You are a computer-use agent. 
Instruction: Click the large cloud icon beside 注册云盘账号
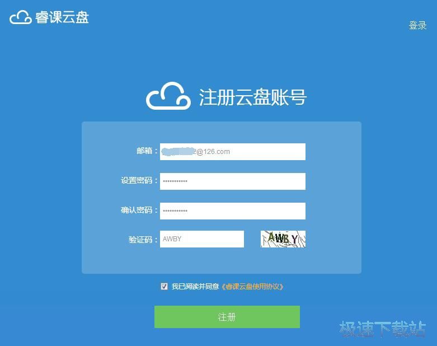[x=168, y=96]
